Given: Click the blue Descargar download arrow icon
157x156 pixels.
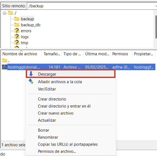Looking at the screenshot, I should coord(31,74).
